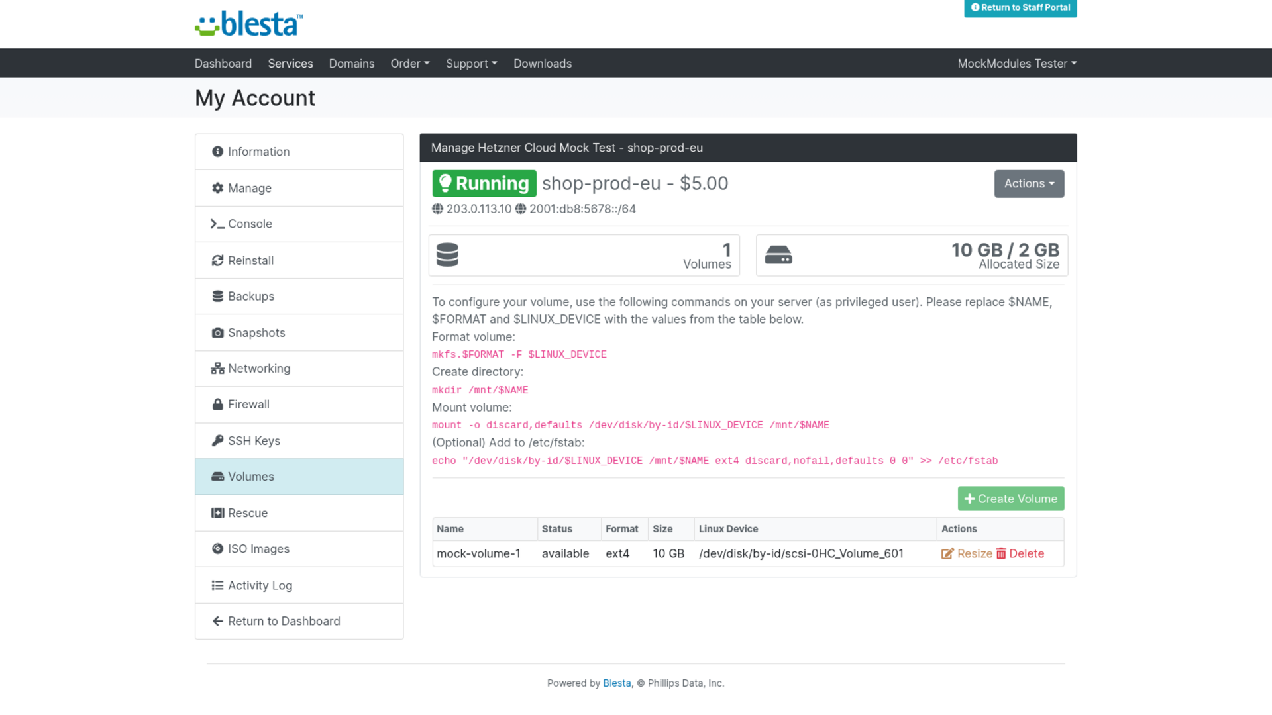Click the 203.0.113.10 IP address
1272x715 pixels.
(x=479, y=209)
